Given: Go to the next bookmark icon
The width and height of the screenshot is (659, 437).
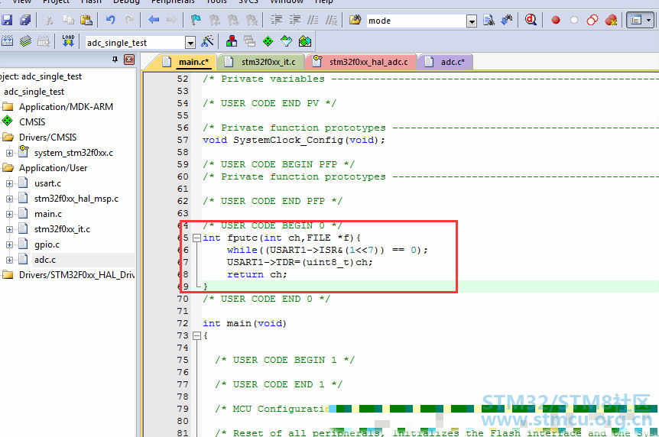Looking at the screenshot, I should [233, 20].
